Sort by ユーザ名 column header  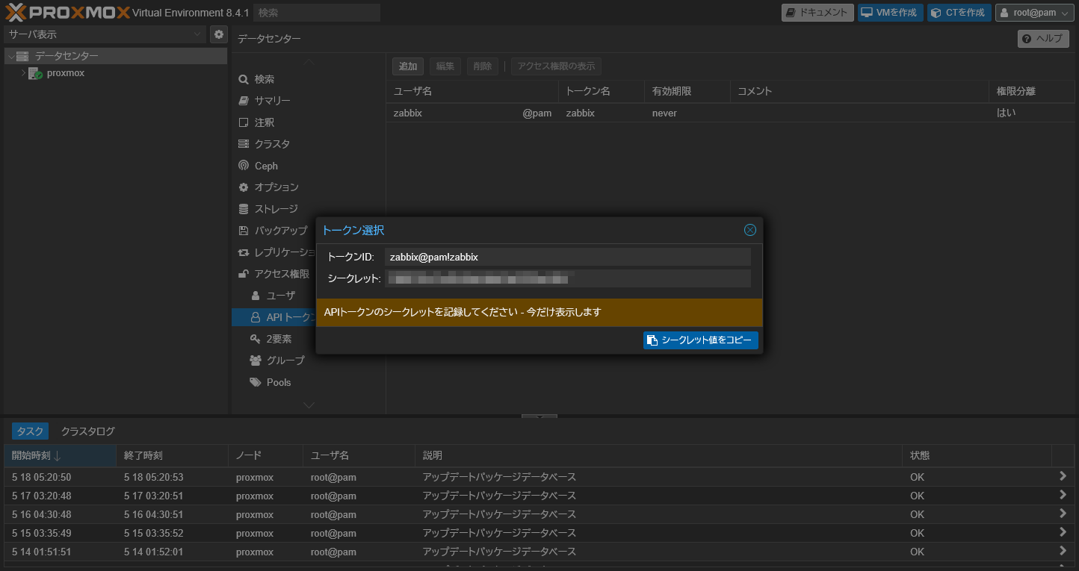click(472, 91)
